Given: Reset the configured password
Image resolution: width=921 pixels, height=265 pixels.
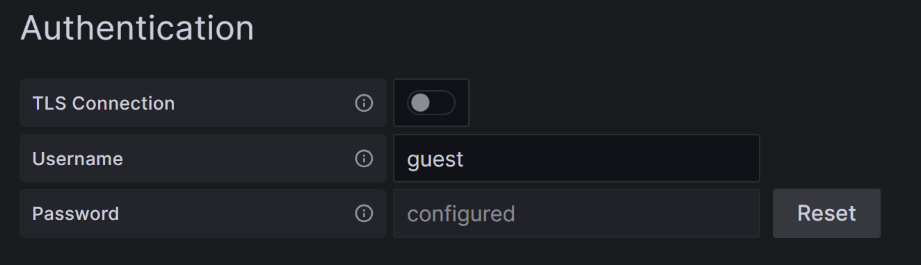Looking at the screenshot, I should coord(826,213).
